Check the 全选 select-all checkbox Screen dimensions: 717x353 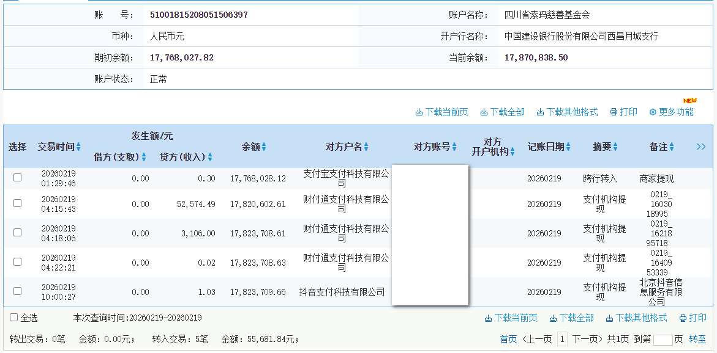point(12,318)
